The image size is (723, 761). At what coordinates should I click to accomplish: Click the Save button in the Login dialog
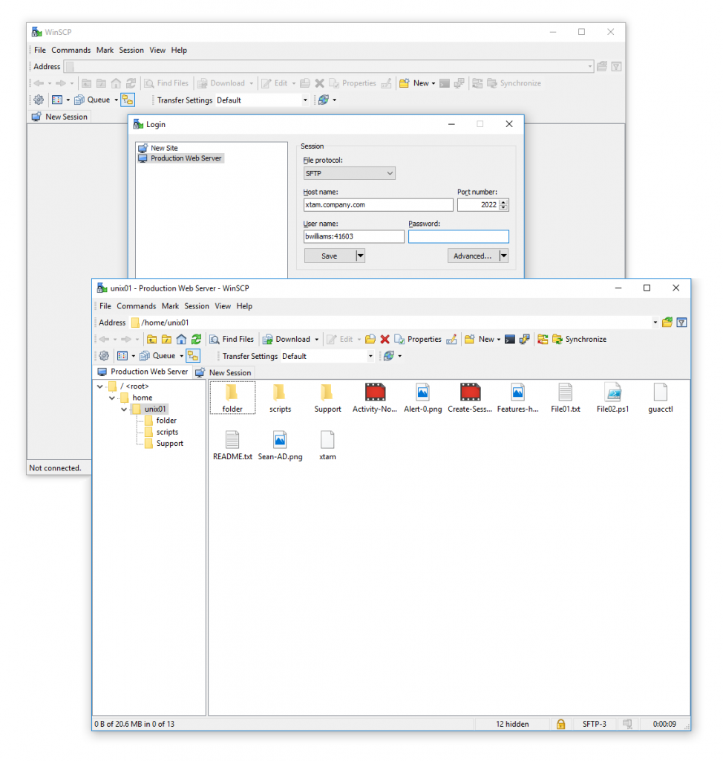point(329,256)
